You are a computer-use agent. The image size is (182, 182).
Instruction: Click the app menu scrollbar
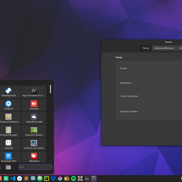click(51, 89)
